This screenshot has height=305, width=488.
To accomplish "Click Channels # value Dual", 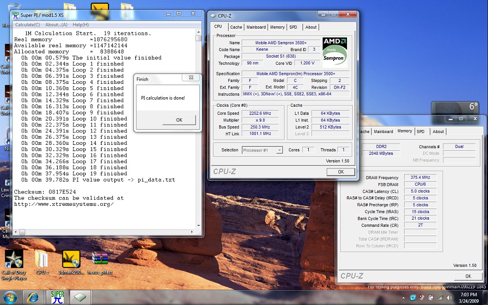I will pos(459,146).
